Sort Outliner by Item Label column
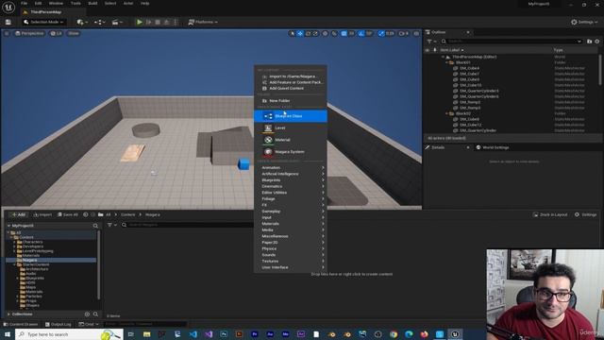Screen dimensions: 604x340 coord(451,50)
